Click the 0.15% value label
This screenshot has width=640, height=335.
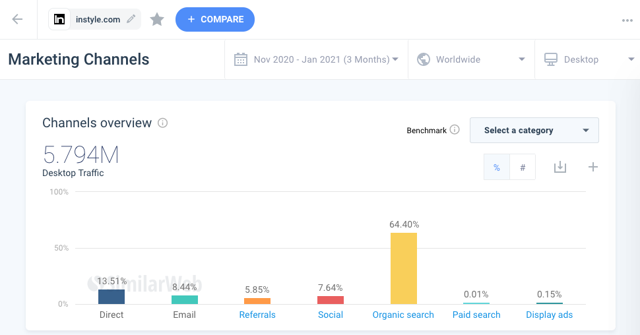[x=550, y=294]
